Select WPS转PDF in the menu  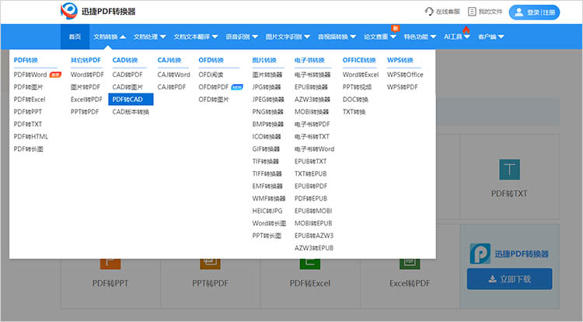(403, 87)
